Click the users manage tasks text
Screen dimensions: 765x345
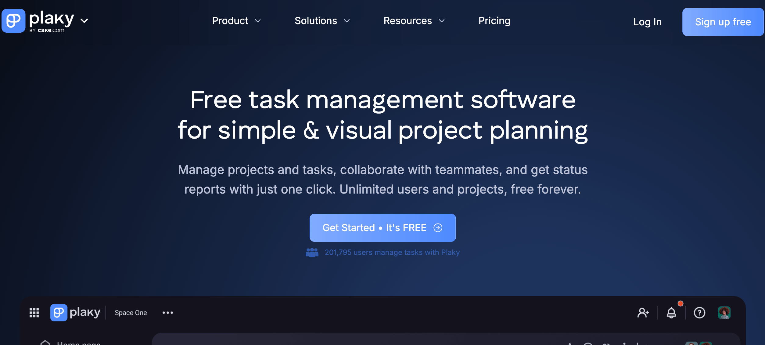click(x=392, y=252)
